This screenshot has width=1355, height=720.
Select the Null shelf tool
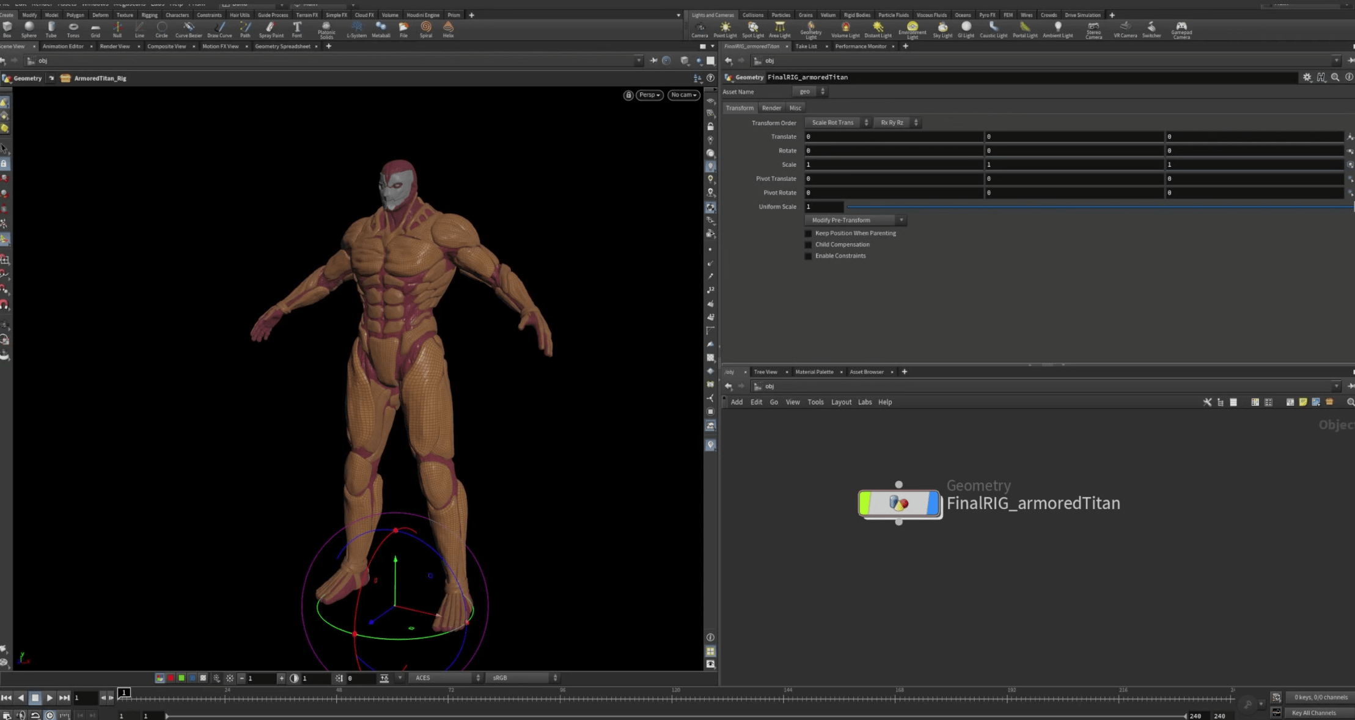[117, 29]
